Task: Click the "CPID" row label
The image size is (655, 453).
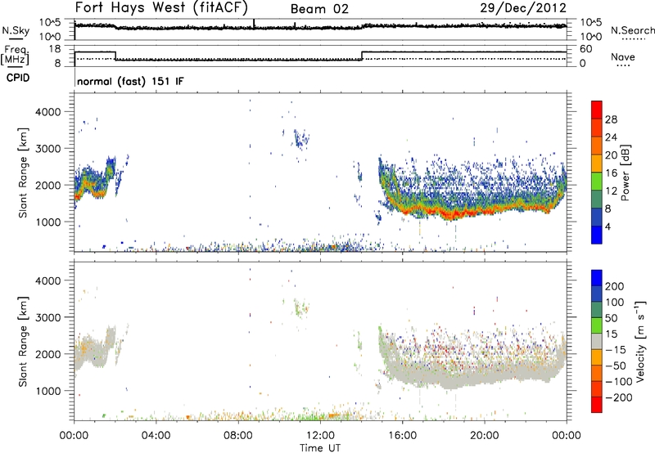Action: point(18,78)
